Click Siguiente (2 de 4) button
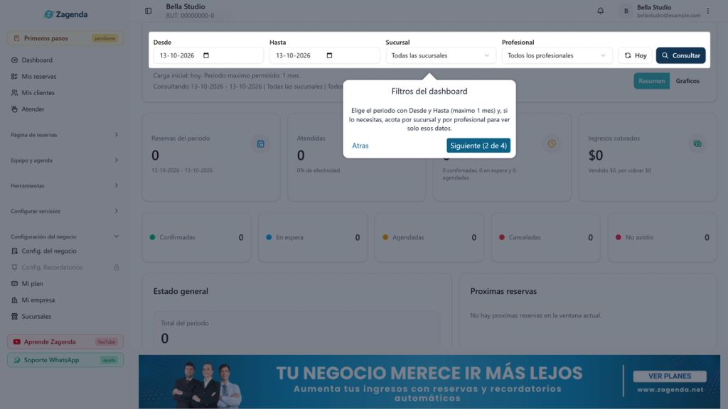Image resolution: width=728 pixels, height=409 pixels. pos(478,146)
